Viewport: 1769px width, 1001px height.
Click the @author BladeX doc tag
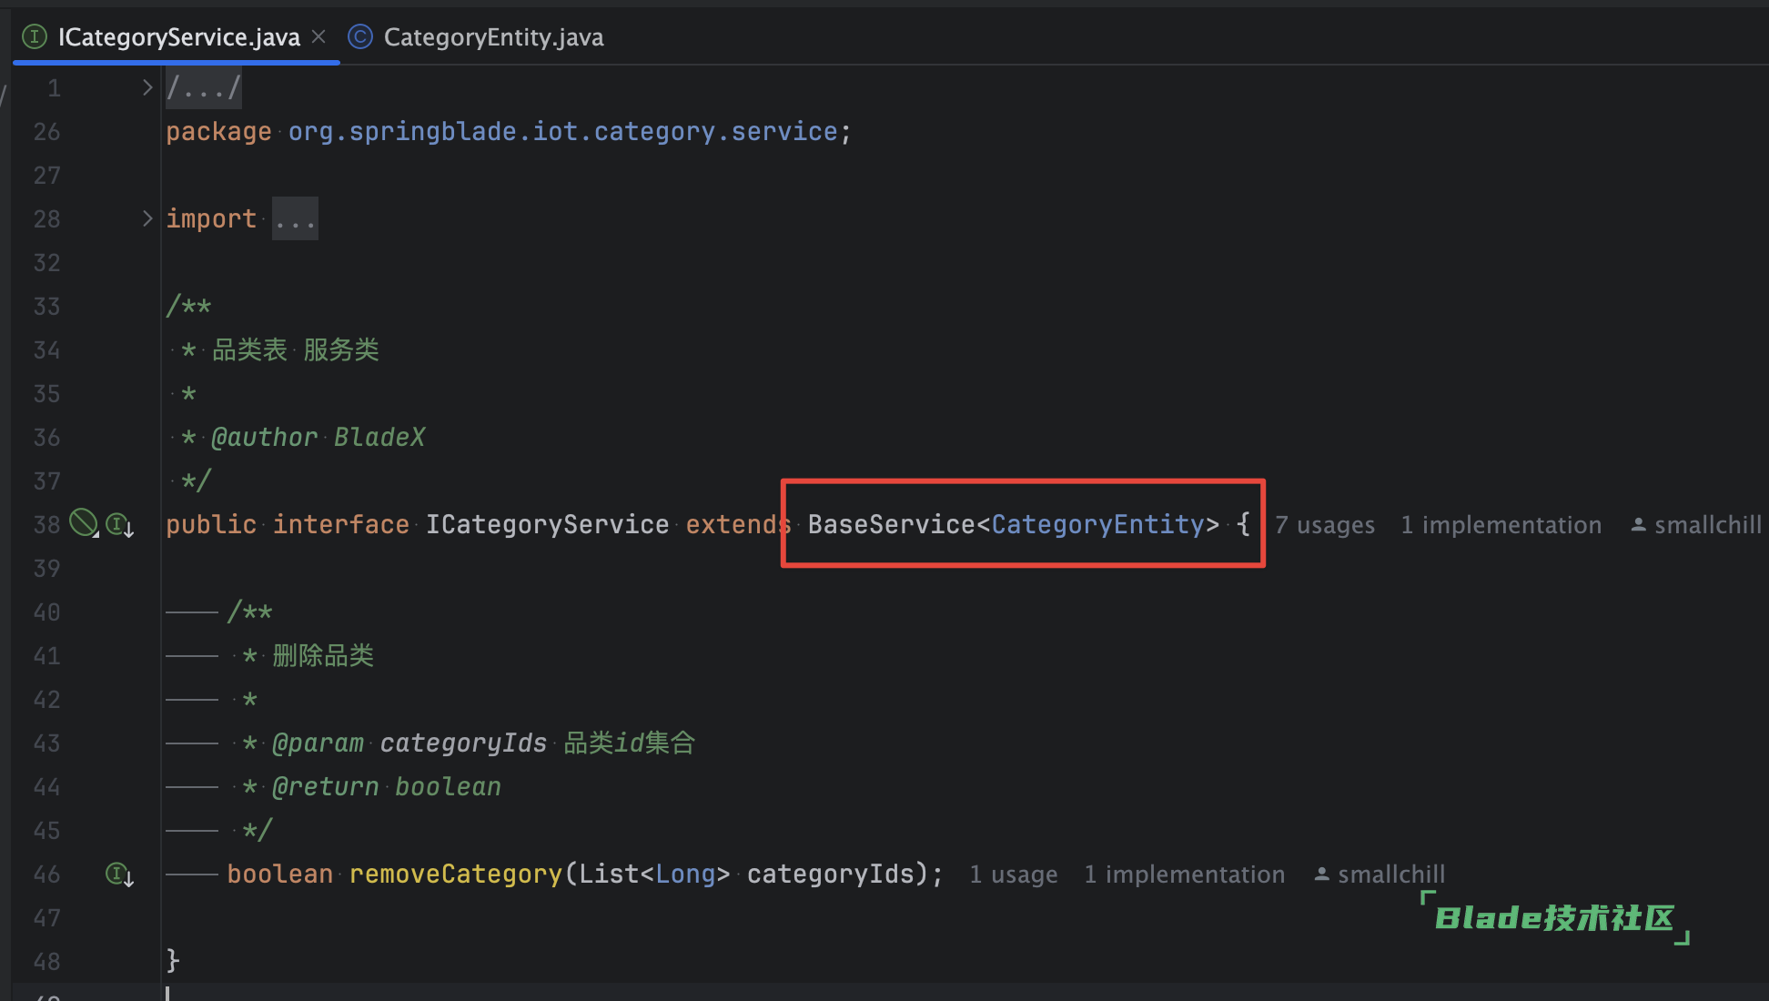click(318, 438)
